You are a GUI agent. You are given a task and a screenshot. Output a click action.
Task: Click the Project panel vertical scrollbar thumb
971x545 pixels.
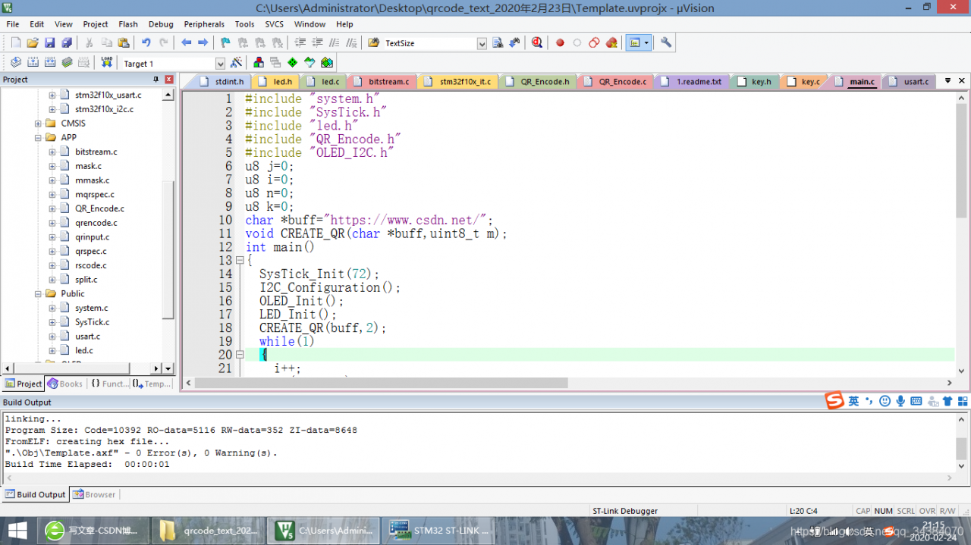[x=168, y=250]
